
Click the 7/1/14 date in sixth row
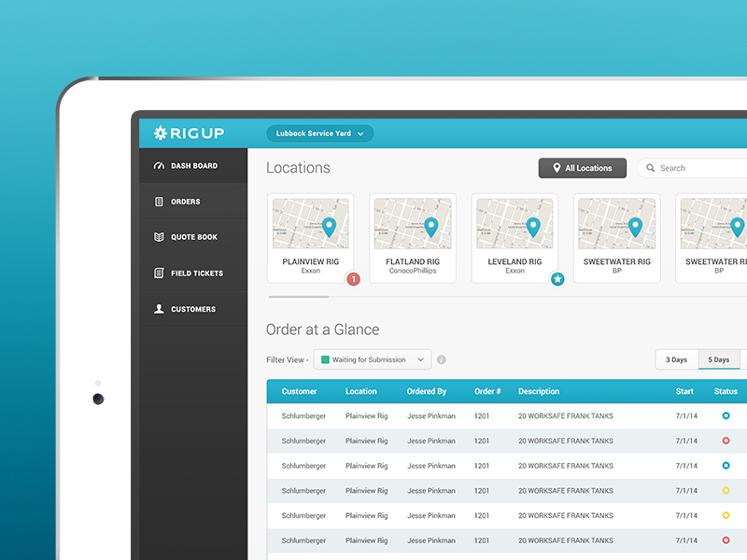[x=686, y=540]
